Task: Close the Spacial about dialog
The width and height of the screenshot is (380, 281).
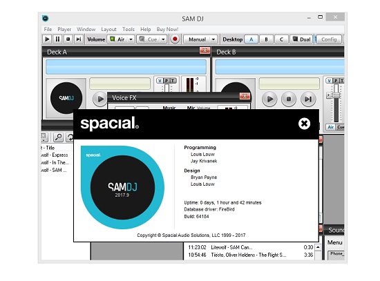Action: point(304,124)
